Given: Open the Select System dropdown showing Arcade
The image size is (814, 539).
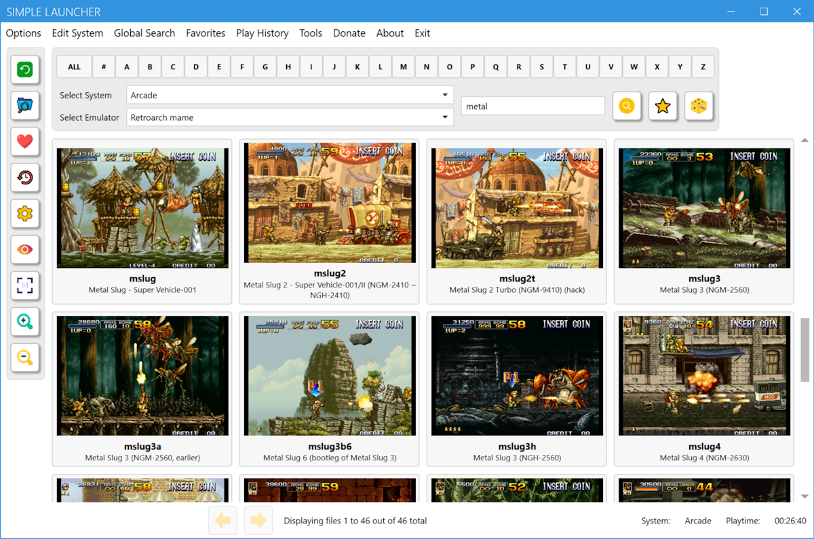Looking at the screenshot, I should (290, 96).
